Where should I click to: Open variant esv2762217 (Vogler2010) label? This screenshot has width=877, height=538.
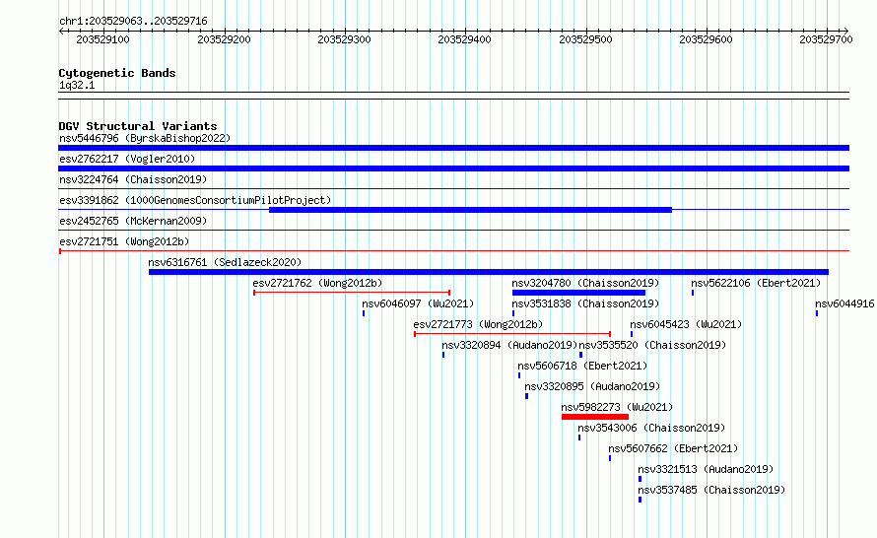pos(127,159)
